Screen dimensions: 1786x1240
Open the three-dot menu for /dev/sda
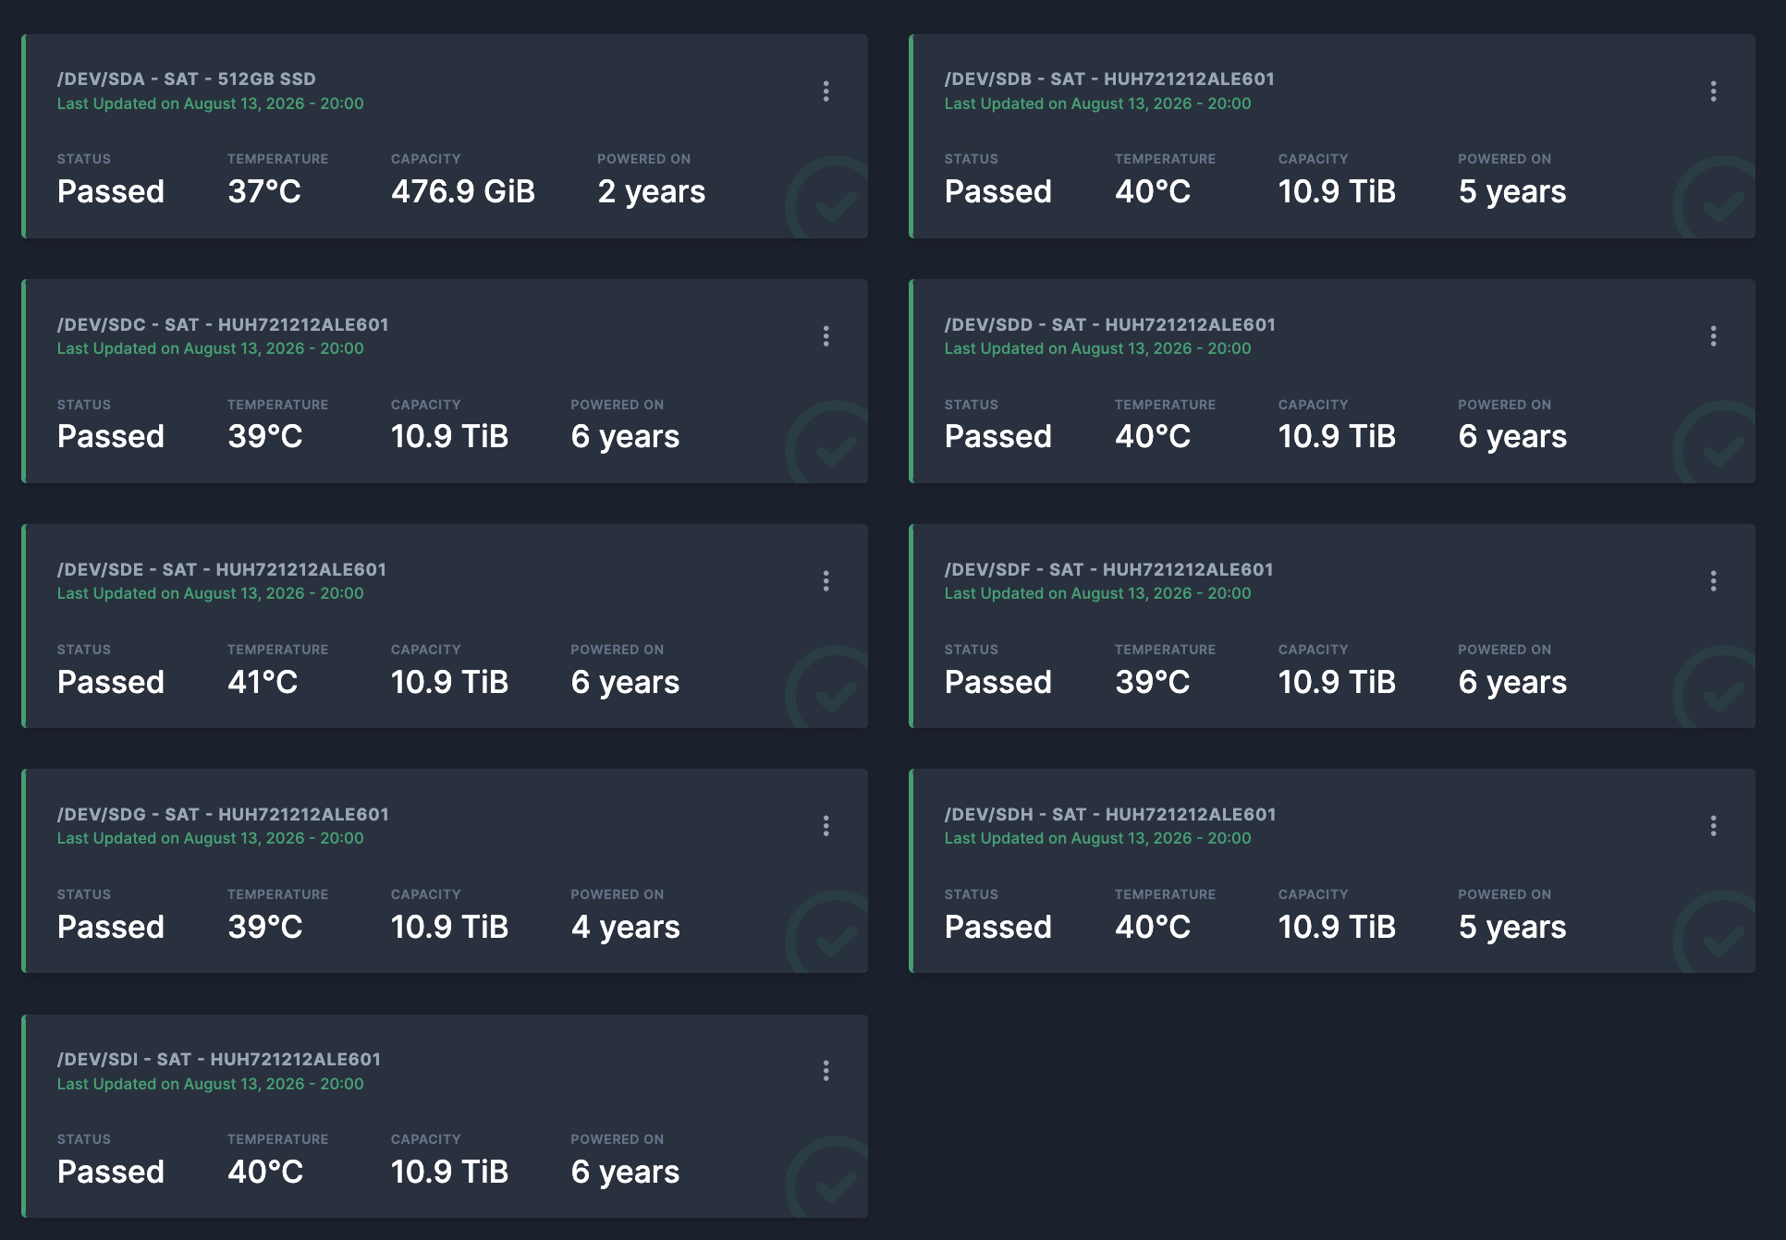tap(826, 91)
